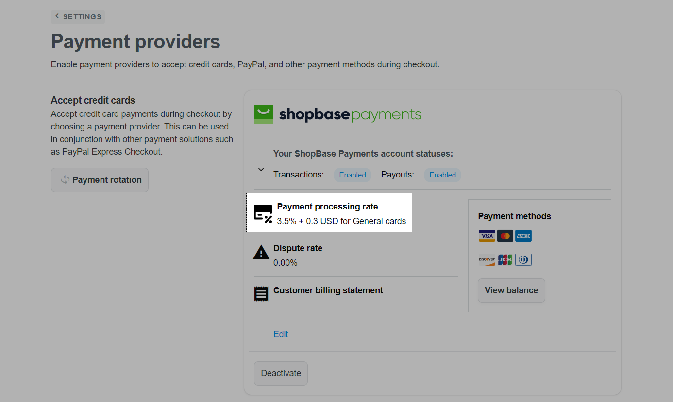Click the View balance button
Image resolution: width=673 pixels, height=402 pixels.
511,290
